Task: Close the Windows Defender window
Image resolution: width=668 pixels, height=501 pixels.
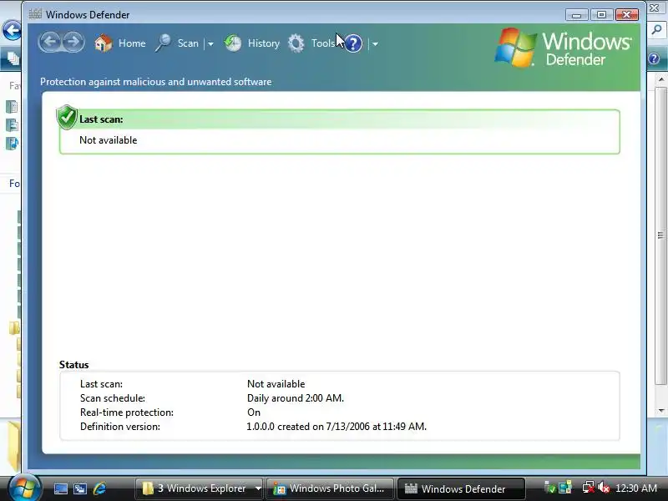Action: click(627, 14)
